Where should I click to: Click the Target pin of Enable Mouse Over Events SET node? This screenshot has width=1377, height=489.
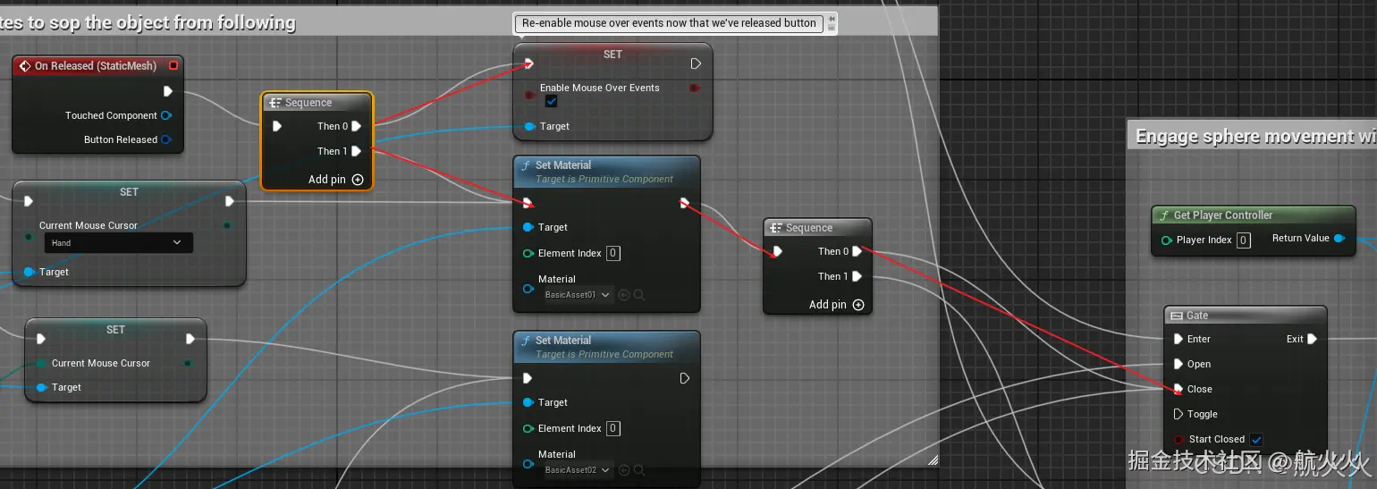coord(529,126)
